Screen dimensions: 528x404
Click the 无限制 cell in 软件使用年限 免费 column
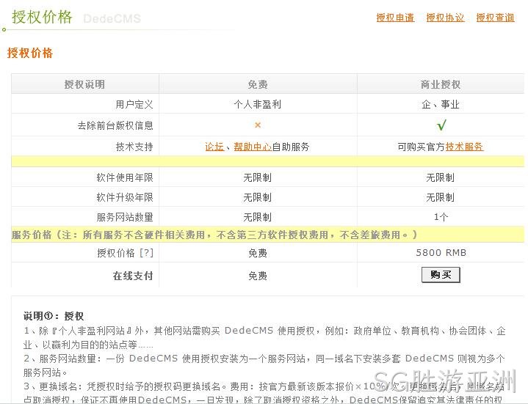pyautogui.click(x=258, y=177)
